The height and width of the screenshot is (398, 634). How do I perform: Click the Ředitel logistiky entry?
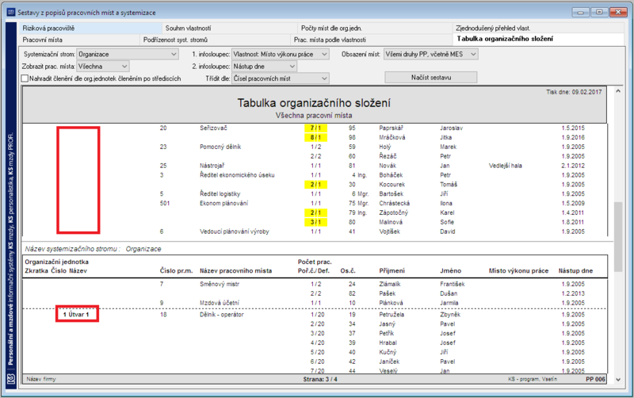click(x=220, y=194)
